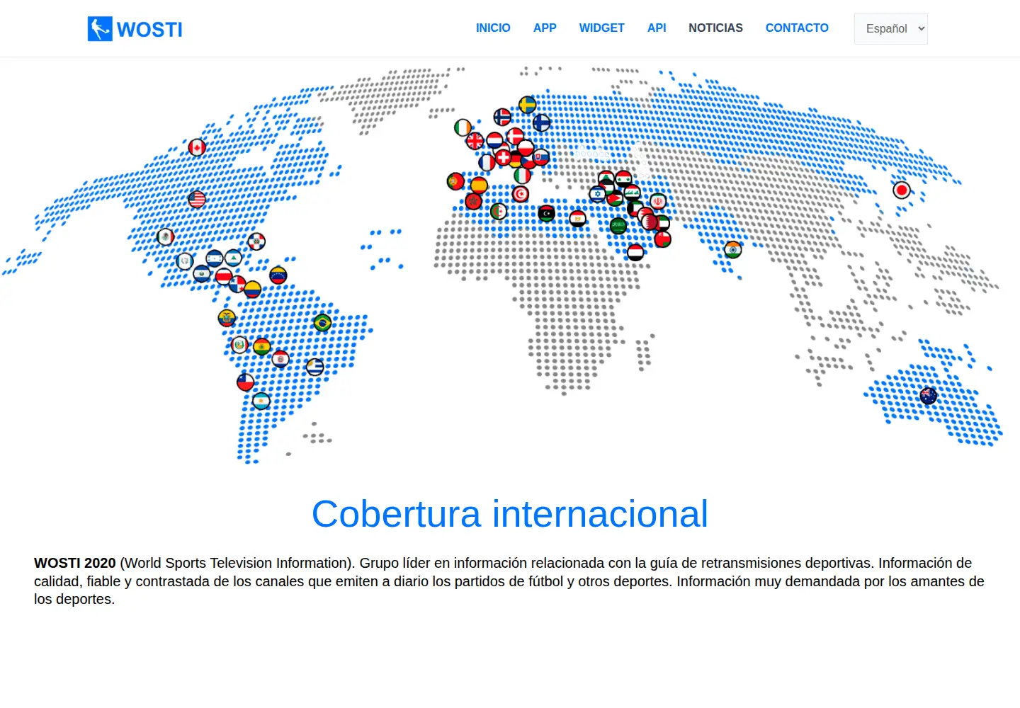
Task: Click the Israel flag marker
Action: pos(597,194)
